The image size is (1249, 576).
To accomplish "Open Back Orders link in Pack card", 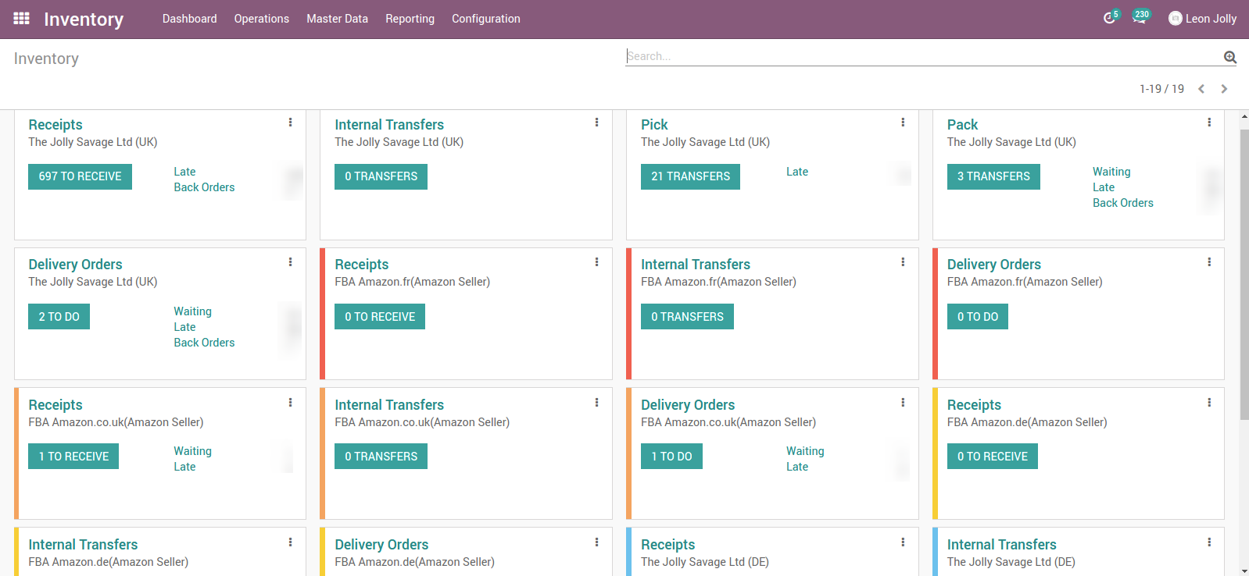I will [x=1122, y=203].
